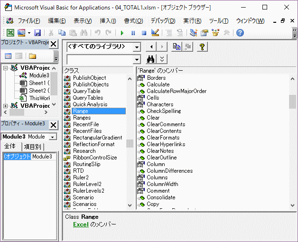Viewport: 298px width, 242px height.
Task: Click the Undo arrow icon
Action: [x=98, y=33]
